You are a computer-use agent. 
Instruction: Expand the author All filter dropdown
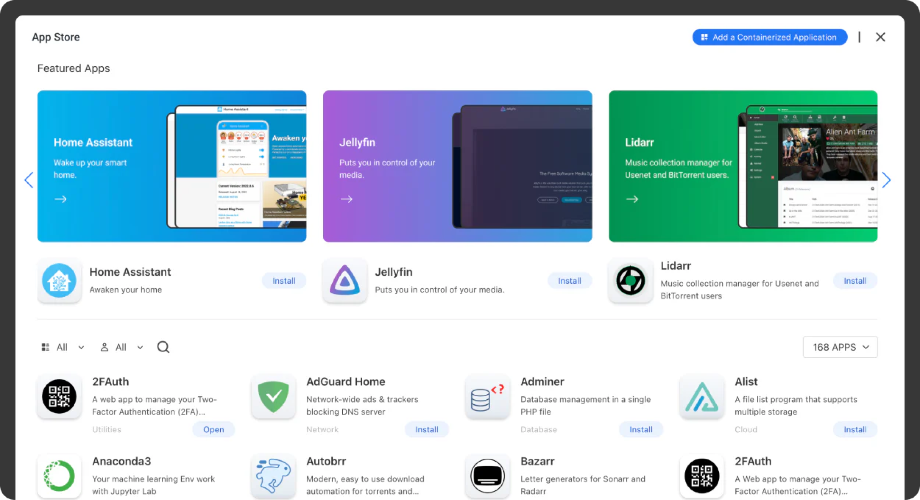pos(122,347)
